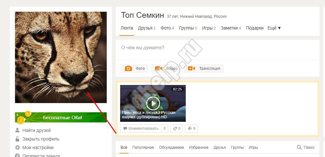Open the Друзья tab in profile
Viewport: 325px width, 157px height.
tap(147, 28)
